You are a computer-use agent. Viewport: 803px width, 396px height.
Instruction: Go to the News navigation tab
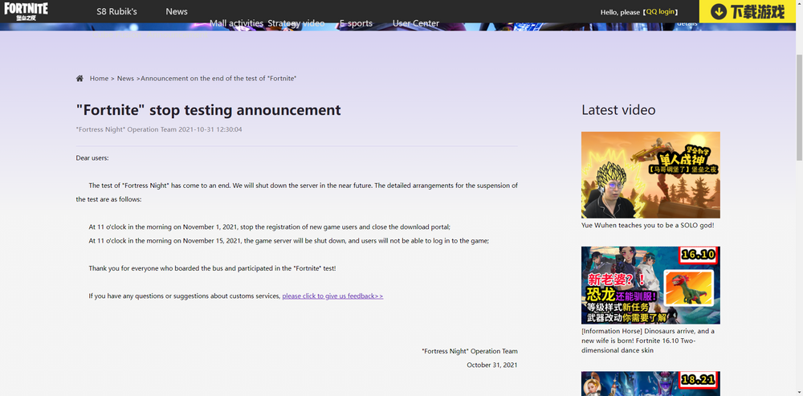(177, 12)
